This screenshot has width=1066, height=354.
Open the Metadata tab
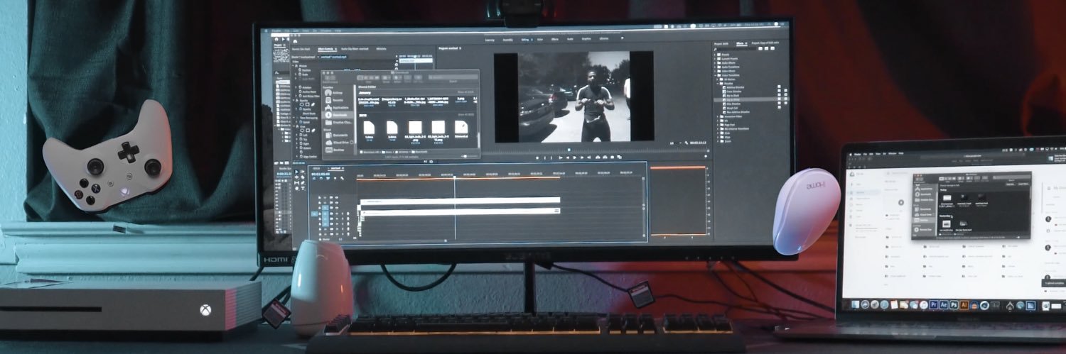pyautogui.click(x=381, y=49)
